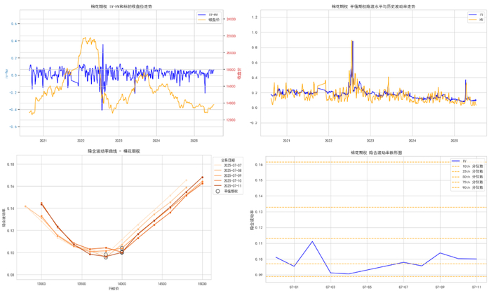Click the 交易日期 legend heading

click(228, 160)
